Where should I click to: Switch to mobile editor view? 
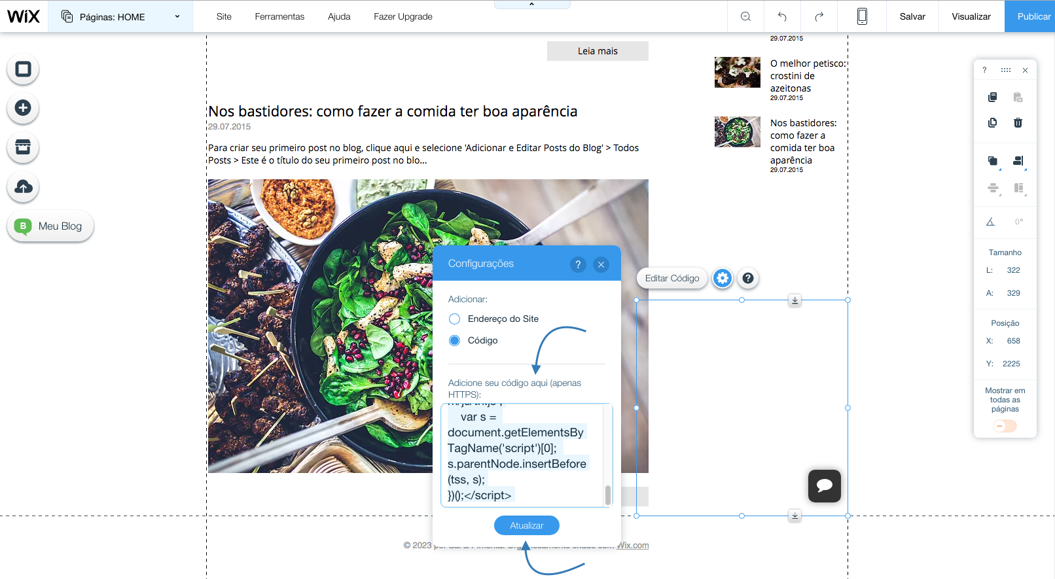tap(862, 16)
